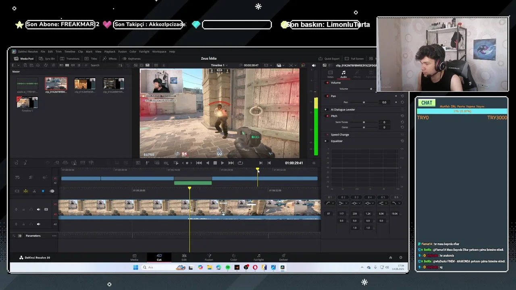Play the timeline forward
Viewport: 516px width, 290px height.
pyautogui.click(x=222, y=163)
